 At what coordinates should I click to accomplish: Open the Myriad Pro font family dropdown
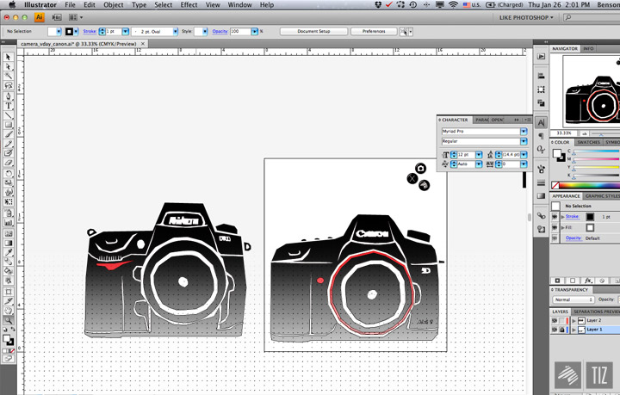[524, 131]
